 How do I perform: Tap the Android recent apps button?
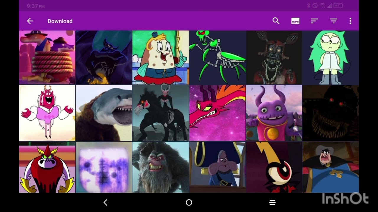[x=272, y=202]
